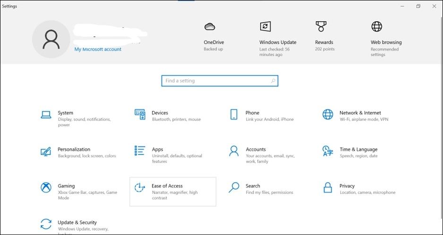Click the Apps list icon
443x235 pixels.
point(140,151)
